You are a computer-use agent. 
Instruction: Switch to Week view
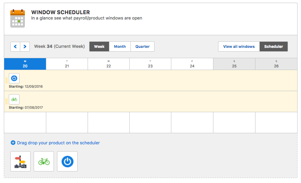click(x=99, y=47)
